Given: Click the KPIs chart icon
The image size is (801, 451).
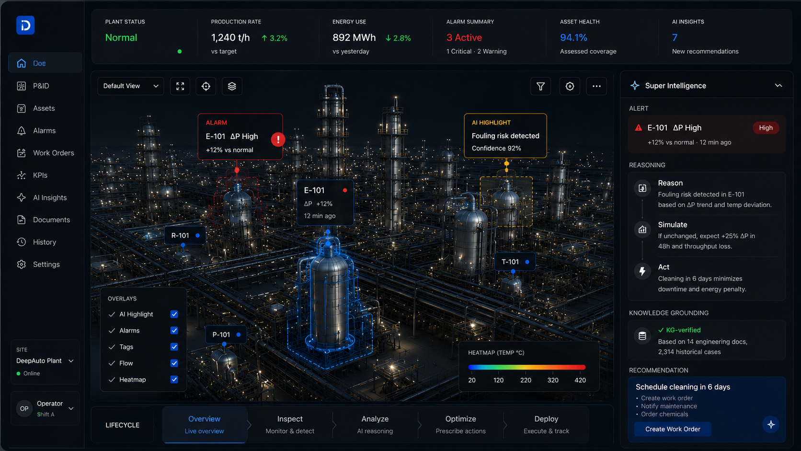Looking at the screenshot, I should pyautogui.click(x=22, y=175).
